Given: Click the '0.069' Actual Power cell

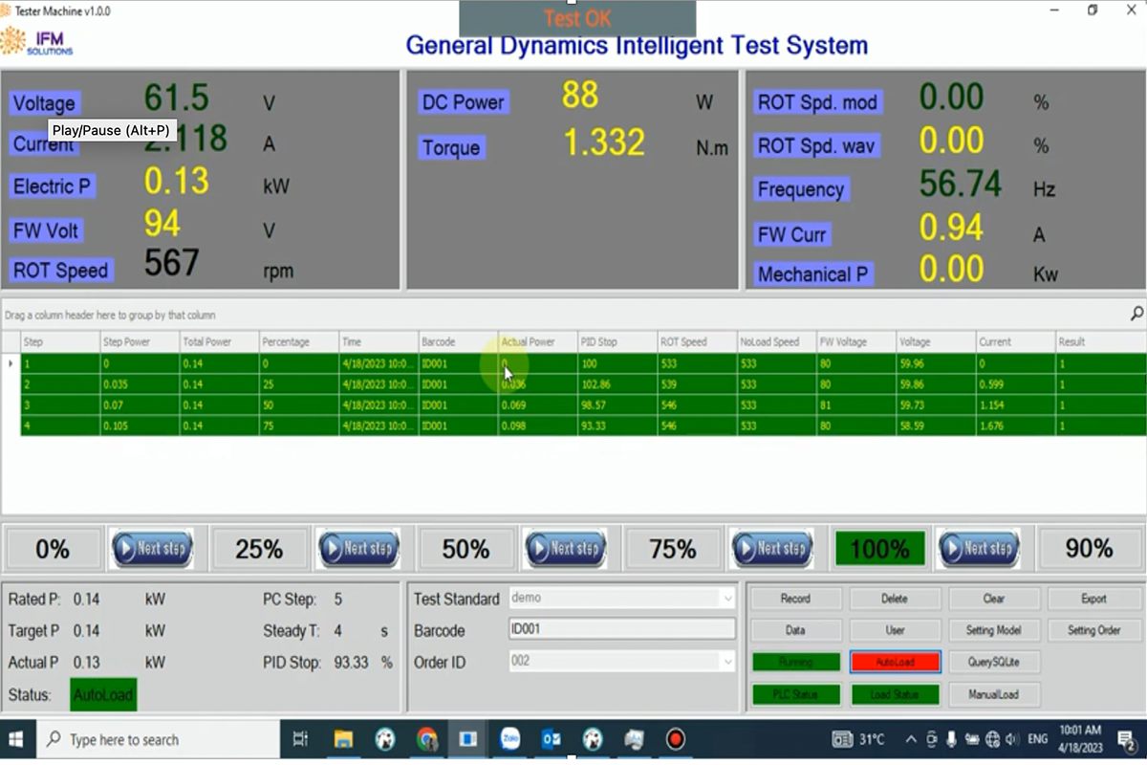Looking at the screenshot, I should coord(538,404).
